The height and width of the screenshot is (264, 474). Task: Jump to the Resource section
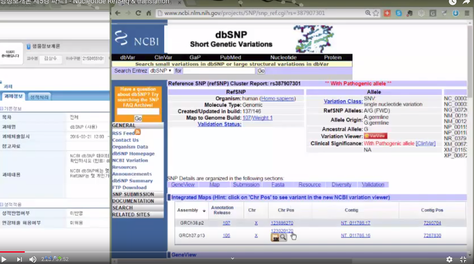tap(310, 185)
